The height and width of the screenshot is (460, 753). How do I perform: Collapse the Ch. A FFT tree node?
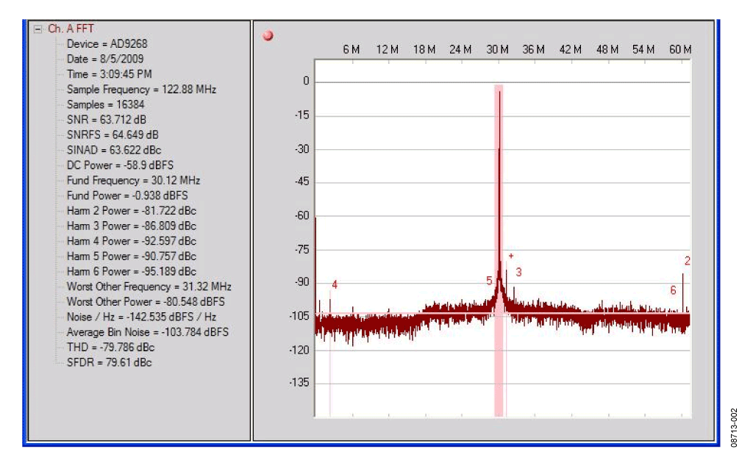[x=38, y=29]
